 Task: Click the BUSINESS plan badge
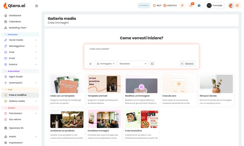144,5
